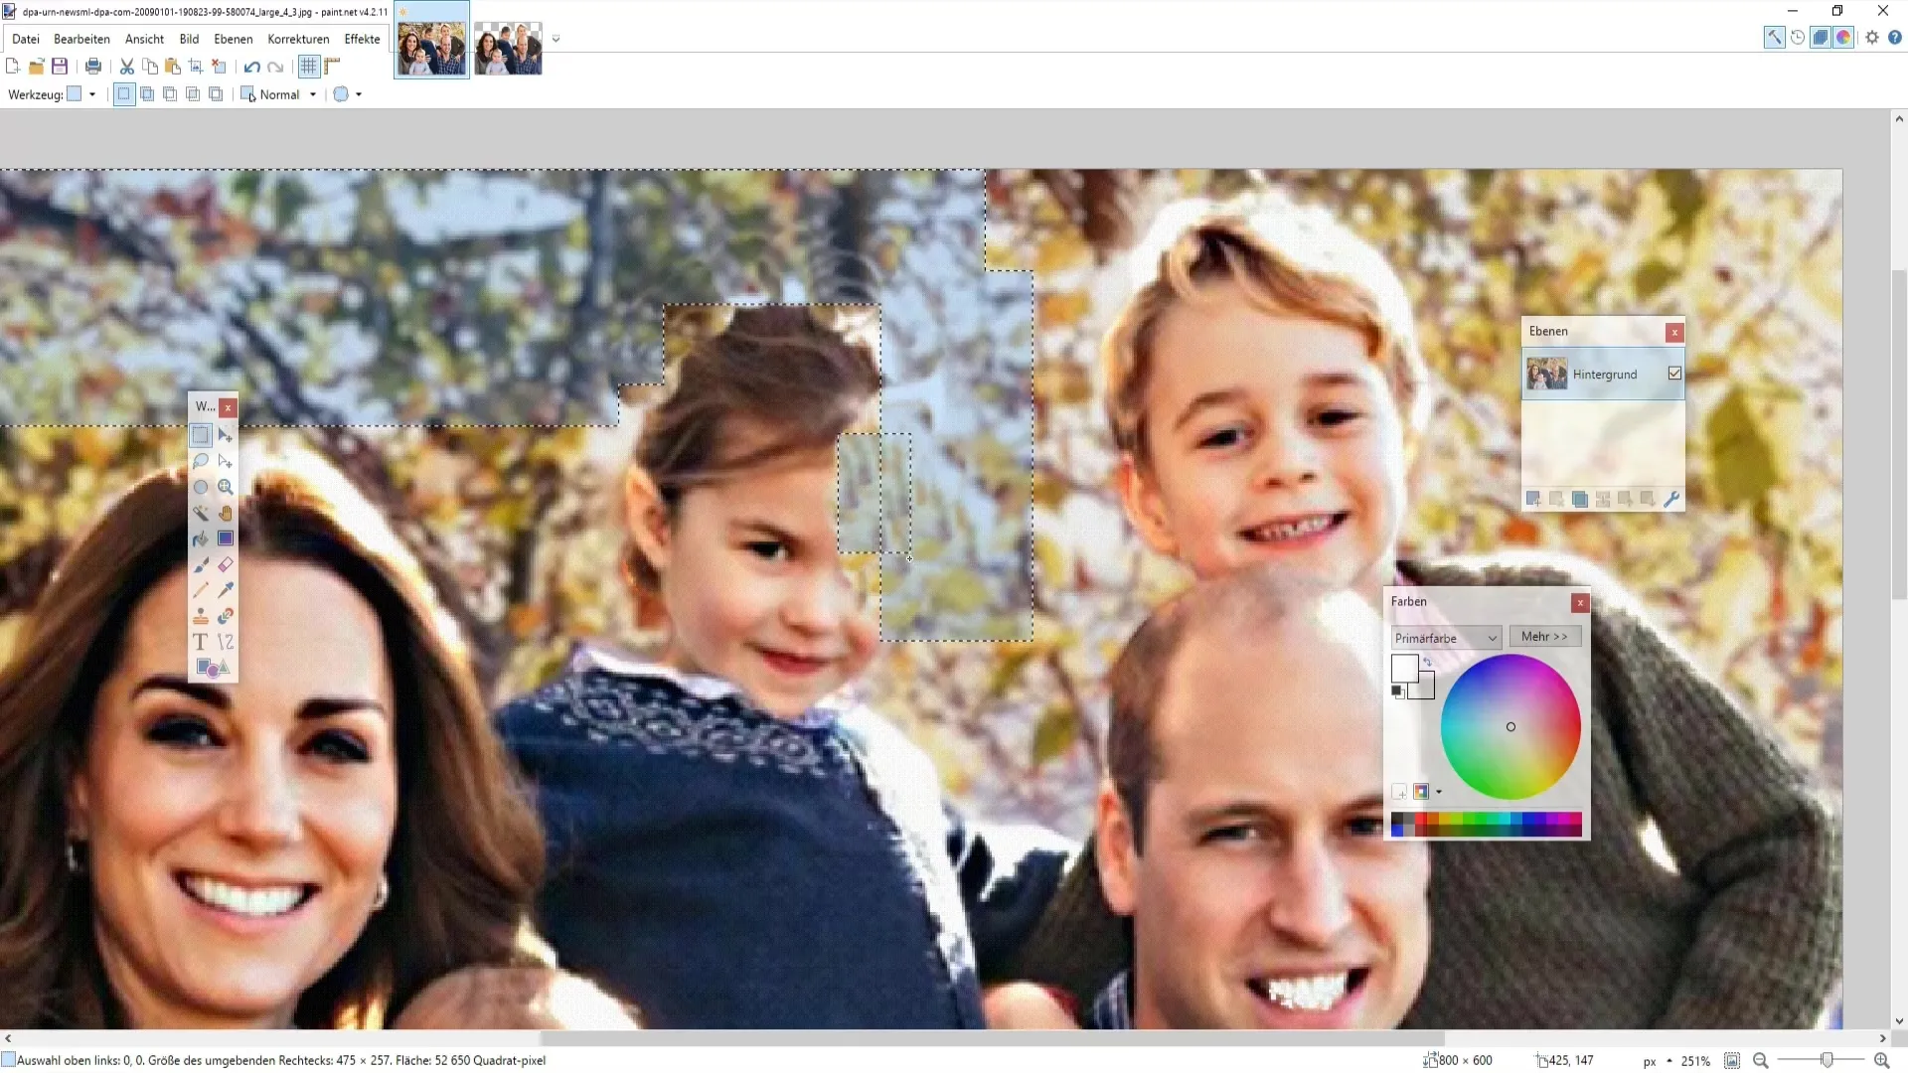Screen dimensions: 1908x1073
Task: Select the Eraser tool
Action: click(x=226, y=563)
